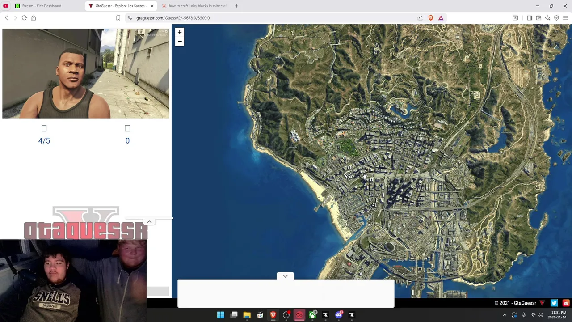This screenshot has height=322, width=572.
Task: Open Xbox app on taskbar
Action: [x=312, y=315]
